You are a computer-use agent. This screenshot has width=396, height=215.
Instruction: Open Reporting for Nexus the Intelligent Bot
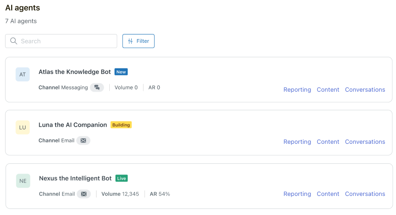pos(297,194)
